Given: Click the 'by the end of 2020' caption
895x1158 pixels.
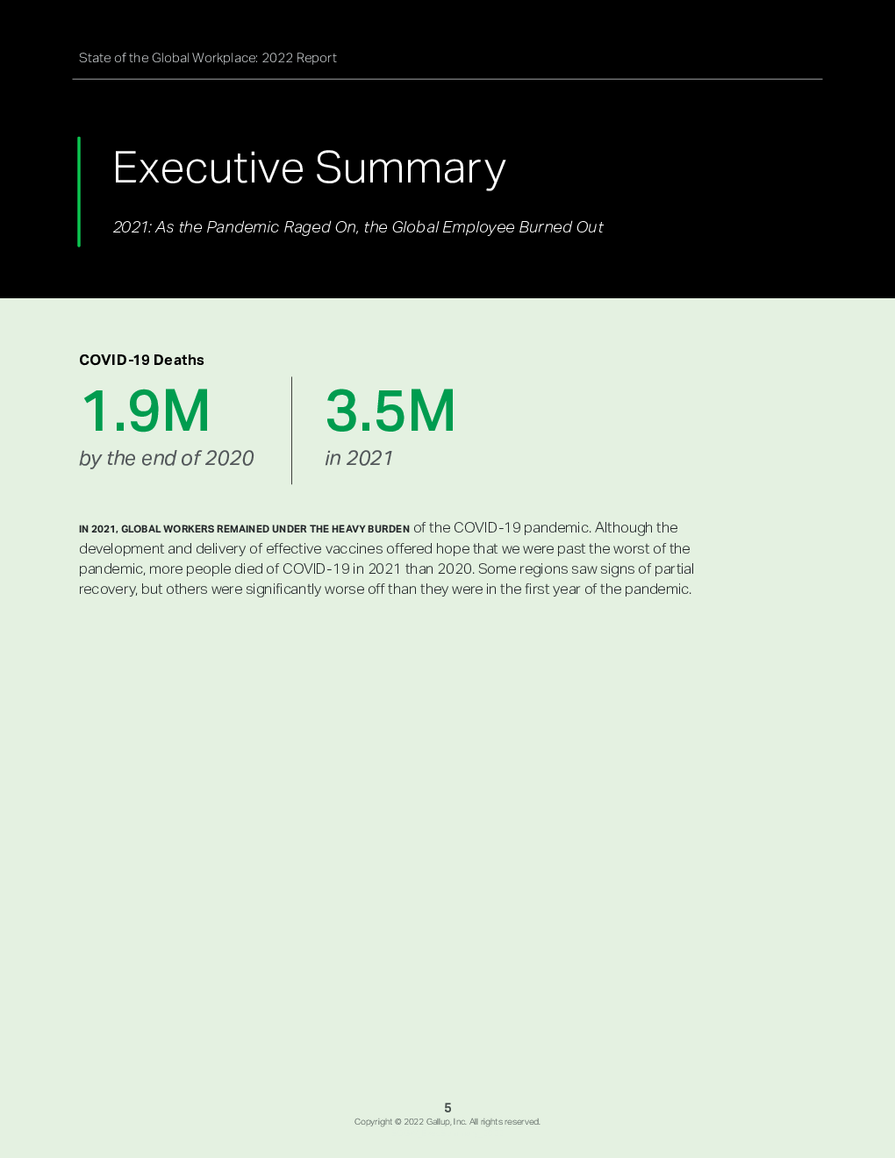Looking at the screenshot, I should pyautogui.click(x=166, y=458).
